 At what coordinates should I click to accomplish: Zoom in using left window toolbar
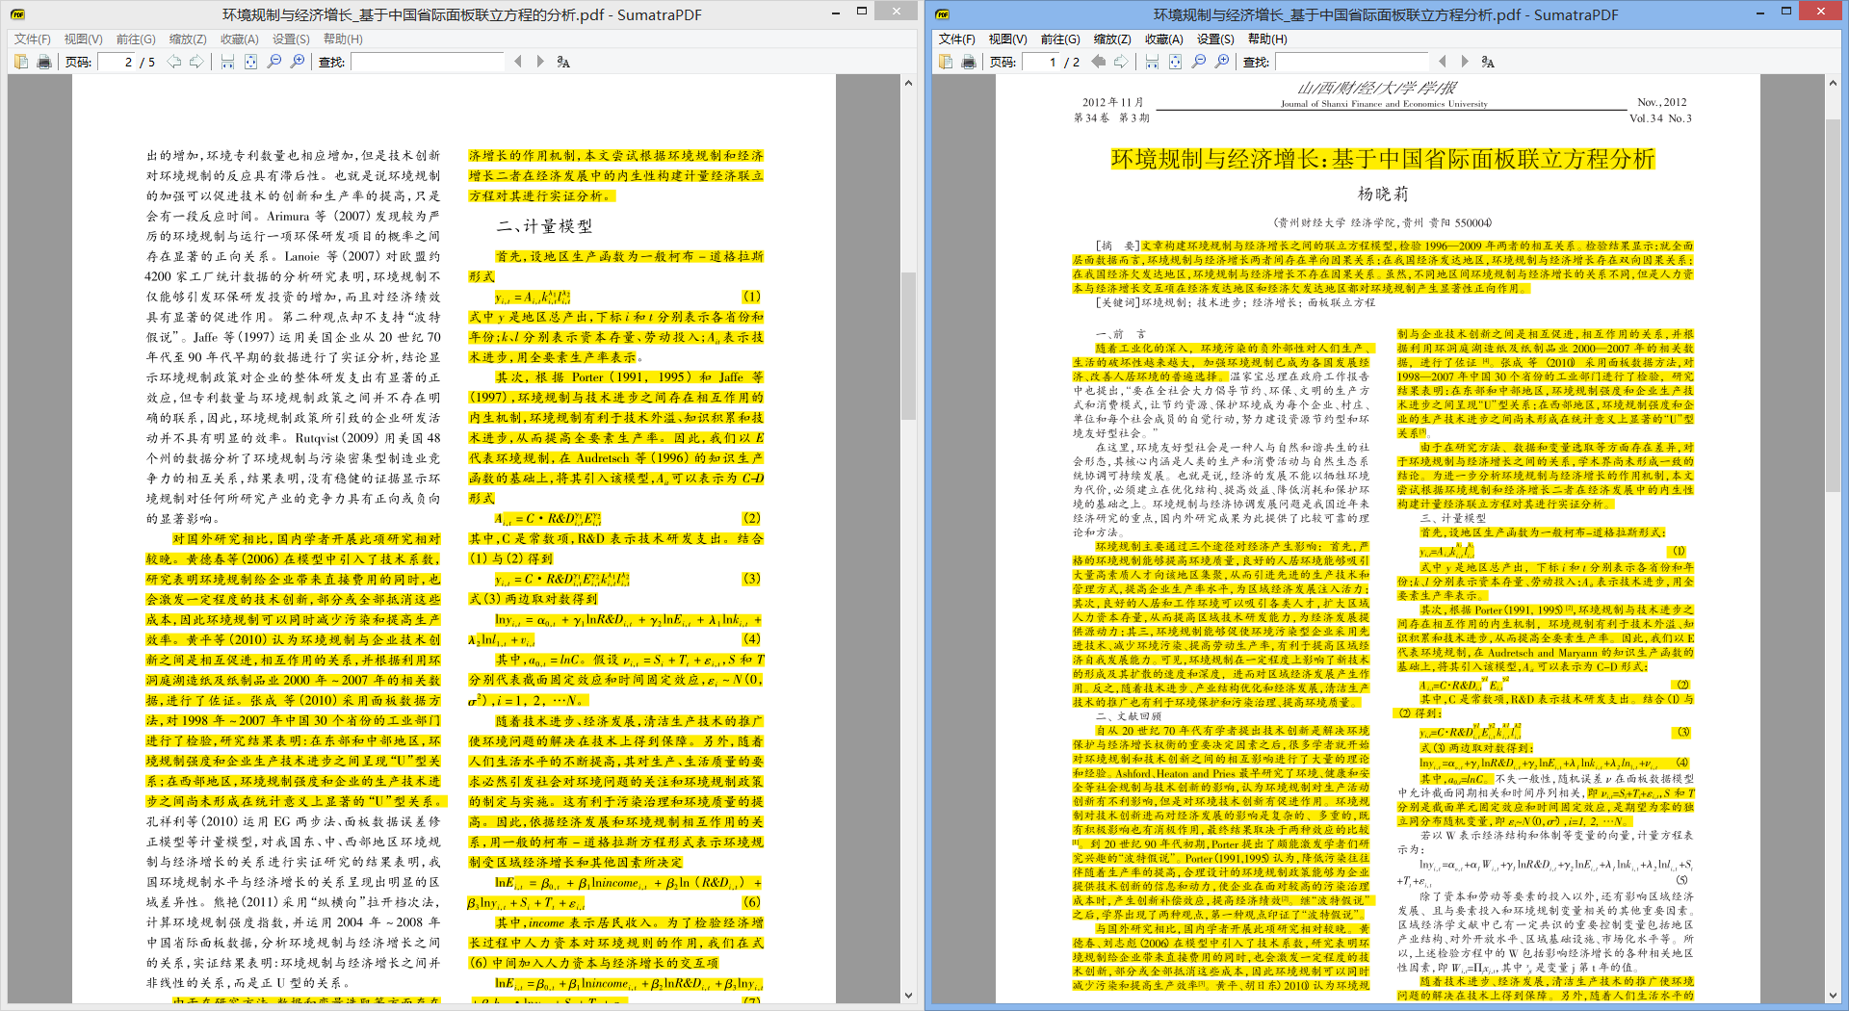[298, 62]
